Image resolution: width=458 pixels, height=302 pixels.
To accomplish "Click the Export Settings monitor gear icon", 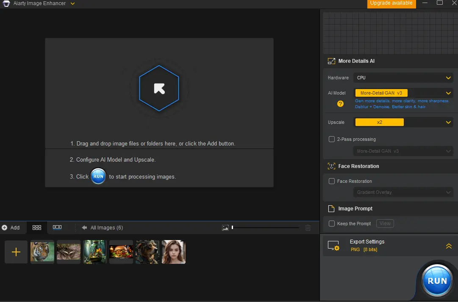I will pos(333,246).
